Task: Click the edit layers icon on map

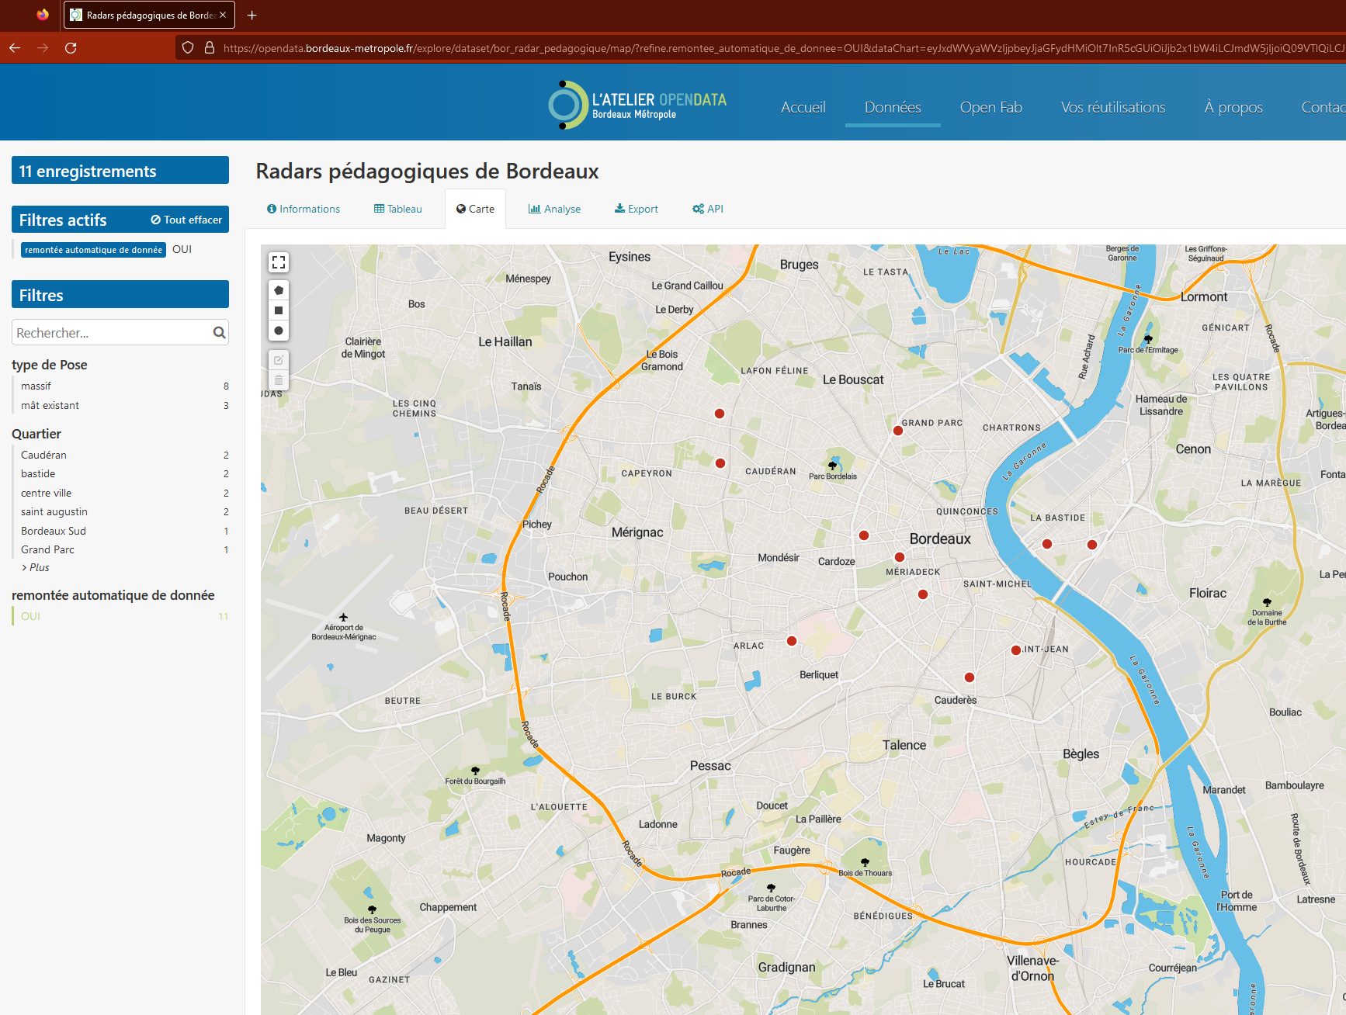Action: [x=279, y=360]
